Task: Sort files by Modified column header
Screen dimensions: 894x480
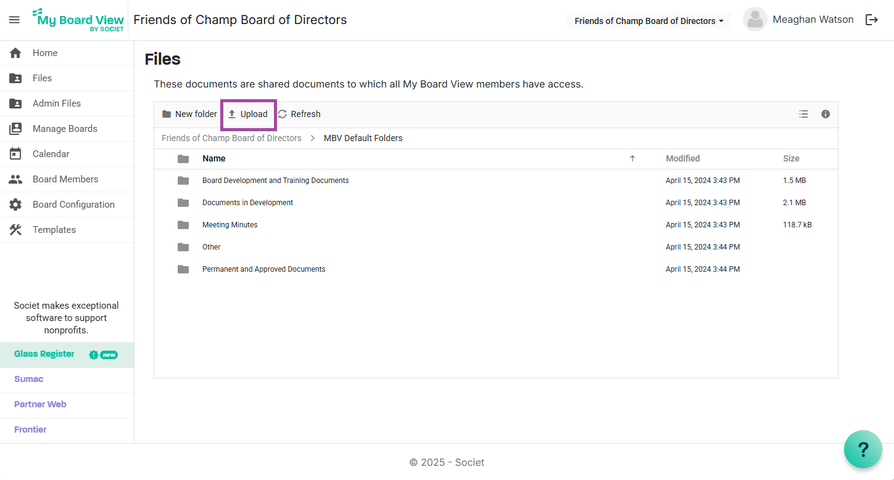Action: tap(682, 158)
